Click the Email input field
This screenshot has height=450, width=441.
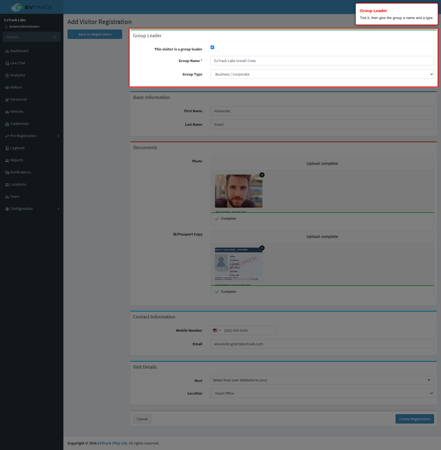[x=322, y=344]
